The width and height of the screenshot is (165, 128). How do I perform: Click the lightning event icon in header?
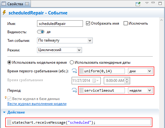coord(4,13)
